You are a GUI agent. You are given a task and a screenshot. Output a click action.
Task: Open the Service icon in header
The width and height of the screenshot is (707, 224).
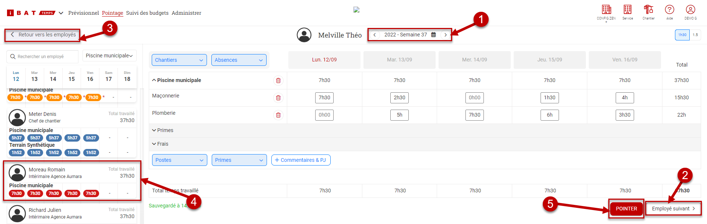(x=627, y=10)
